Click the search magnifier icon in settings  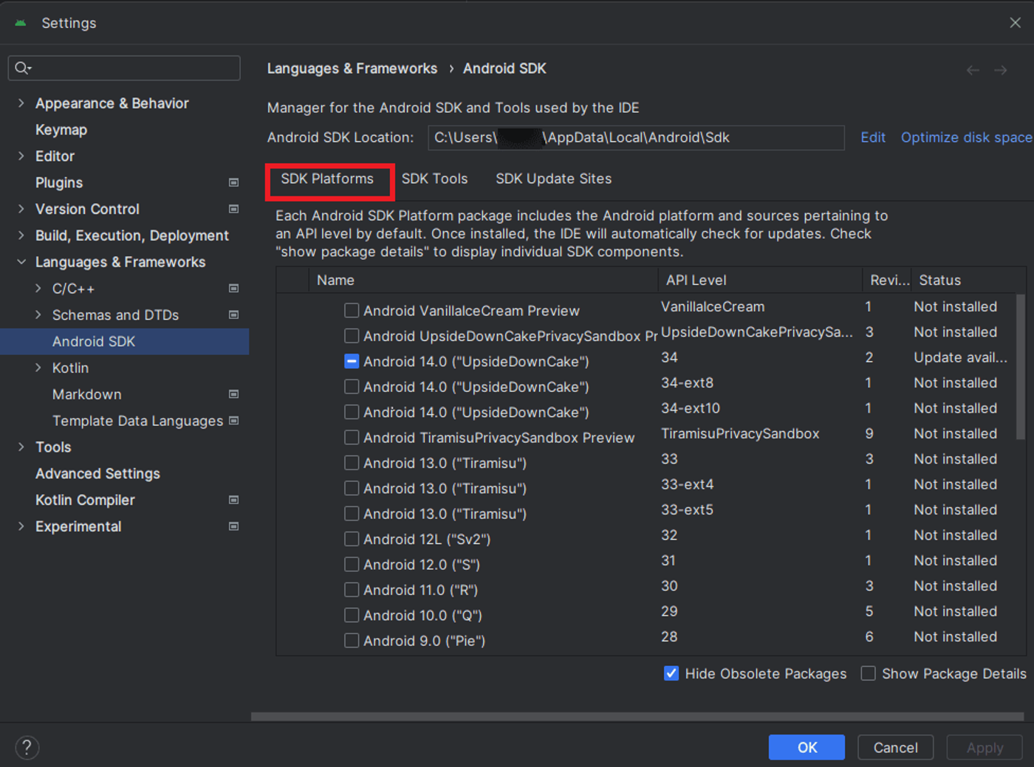(22, 68)
